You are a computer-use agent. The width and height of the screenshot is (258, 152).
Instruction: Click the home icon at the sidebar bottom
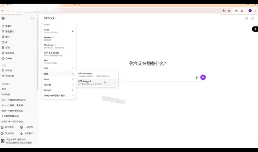[2, 127]
